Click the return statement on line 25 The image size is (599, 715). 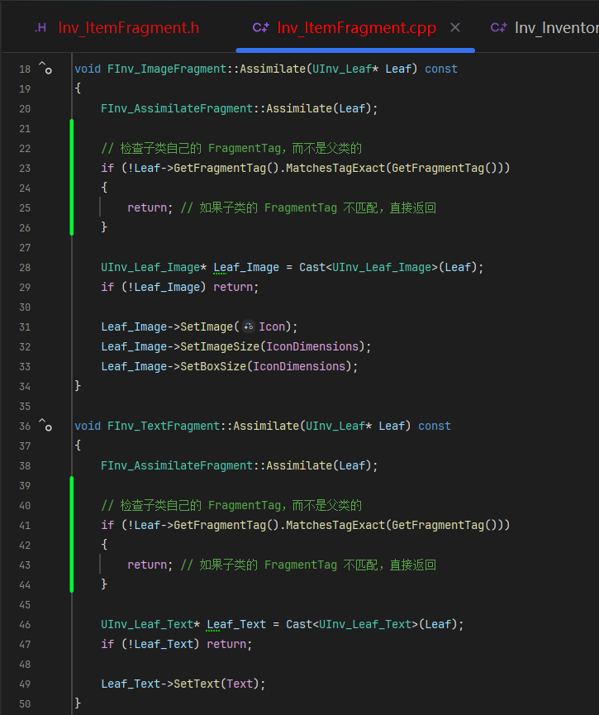150,208
